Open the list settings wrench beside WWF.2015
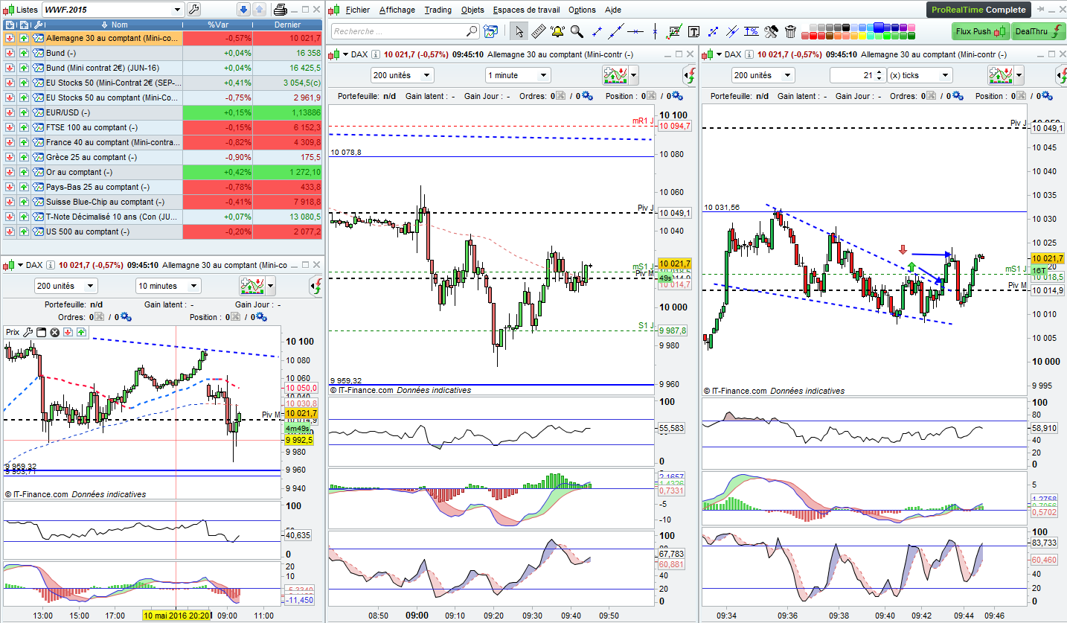Screen dimensions: 1067x623 tap(194, 10)
